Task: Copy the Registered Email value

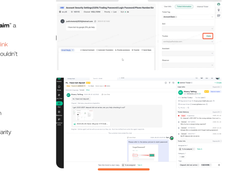Action: (x=214, y=101)
